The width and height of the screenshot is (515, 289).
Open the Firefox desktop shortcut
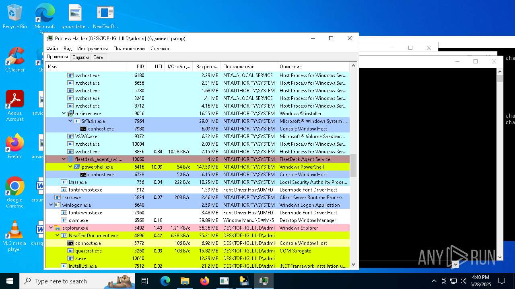(x=15, y=147)
